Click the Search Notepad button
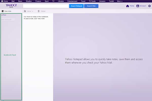 click(x=77, y=6)
